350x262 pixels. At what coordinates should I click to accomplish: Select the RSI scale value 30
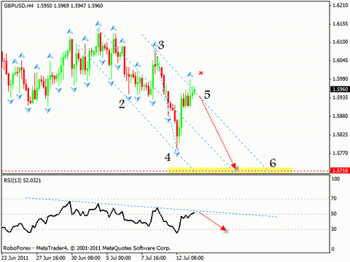click(x=334, y=229)
